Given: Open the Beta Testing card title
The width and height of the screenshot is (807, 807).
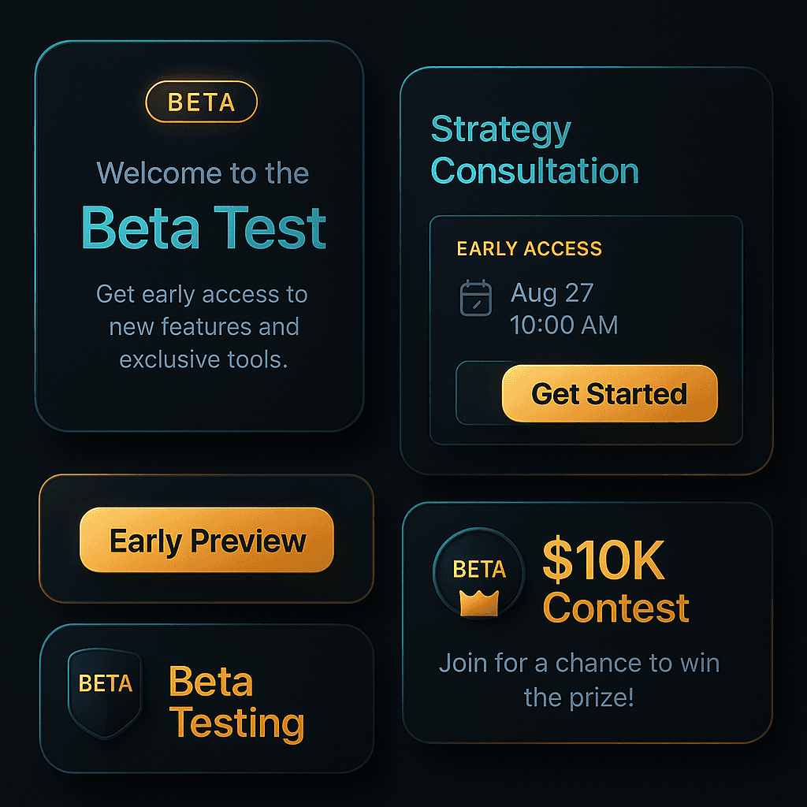Looking at the screenshot, I should pyautogui.click(x=236, y=702).
